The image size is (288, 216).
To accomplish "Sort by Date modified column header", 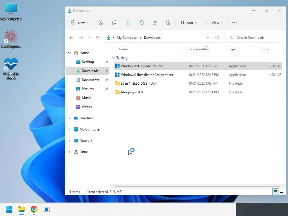I will point(199,49).
